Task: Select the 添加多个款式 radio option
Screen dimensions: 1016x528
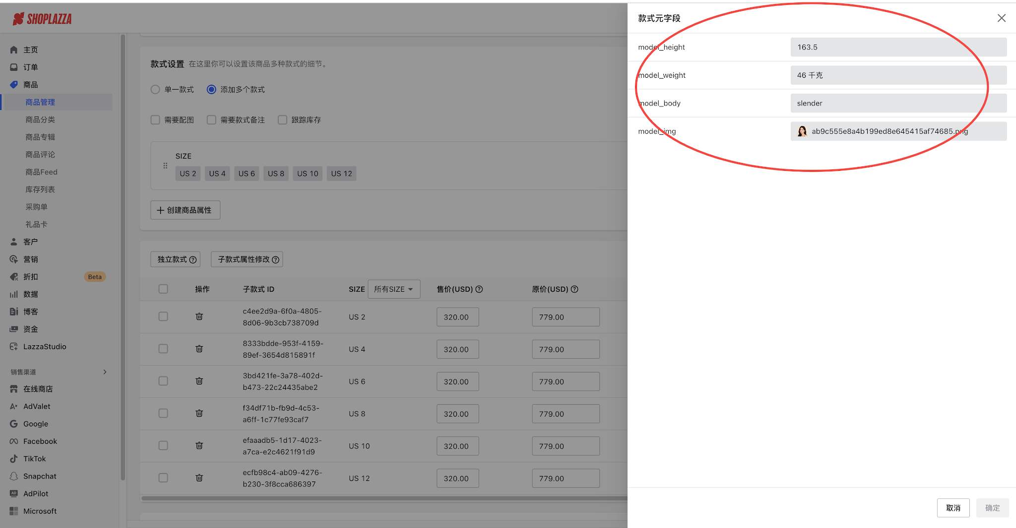Action: (x=211, y=90)
